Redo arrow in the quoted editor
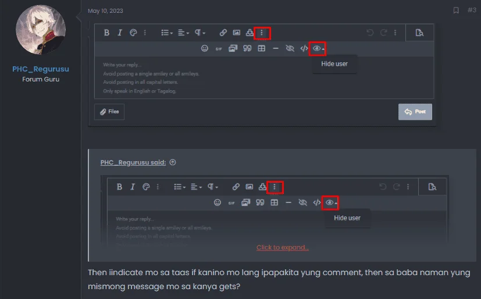 [396, 187]
